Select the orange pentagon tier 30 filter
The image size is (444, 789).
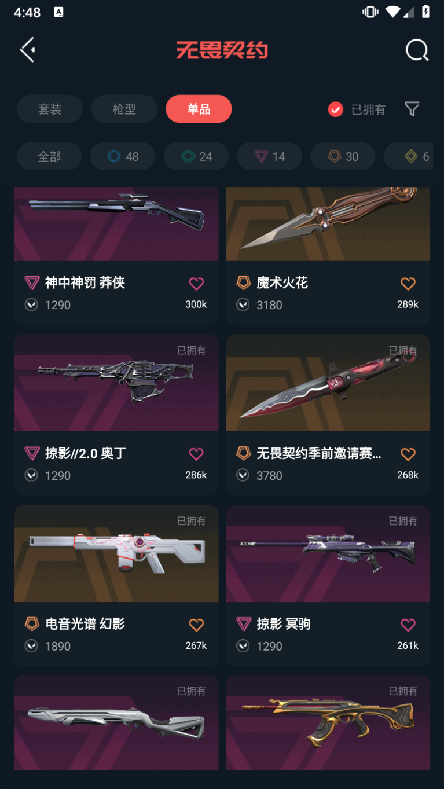[x=343, y=156]
